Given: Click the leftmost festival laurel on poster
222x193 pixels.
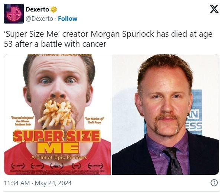Looking at the screenshot, I should point(18,166).
